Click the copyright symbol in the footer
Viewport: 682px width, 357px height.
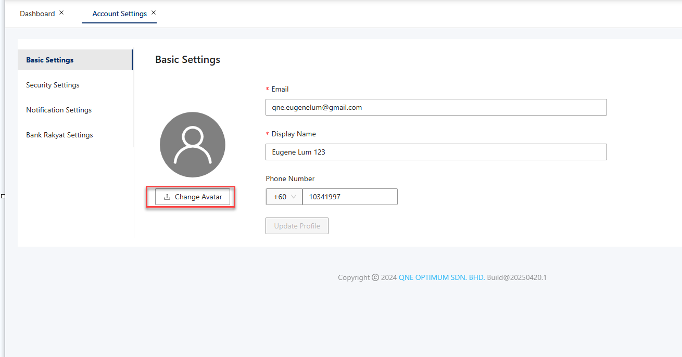[375, 277]
